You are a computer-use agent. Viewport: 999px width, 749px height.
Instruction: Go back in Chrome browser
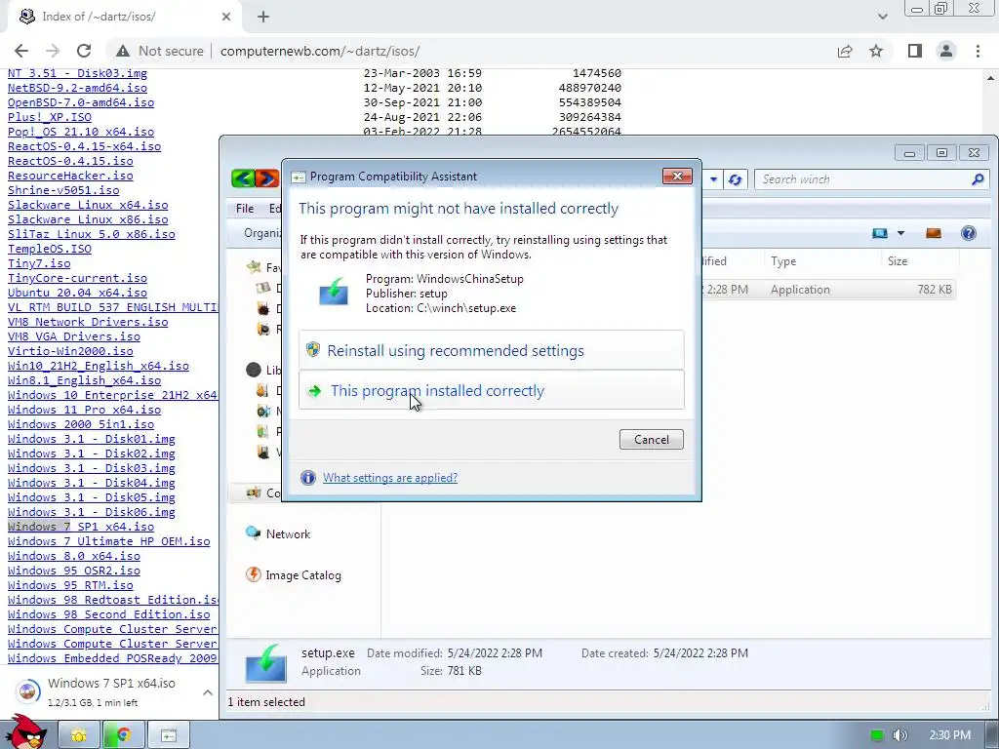pyautogui.click(x=21, y=51)
